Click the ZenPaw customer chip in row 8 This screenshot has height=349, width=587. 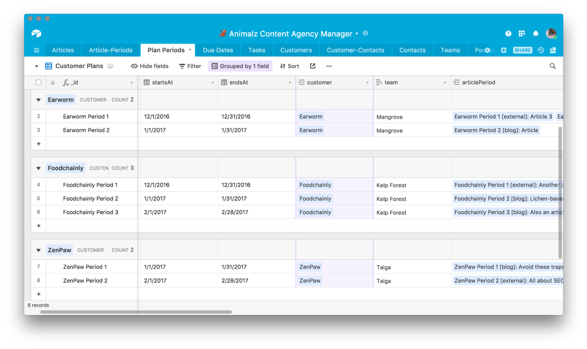310,280
